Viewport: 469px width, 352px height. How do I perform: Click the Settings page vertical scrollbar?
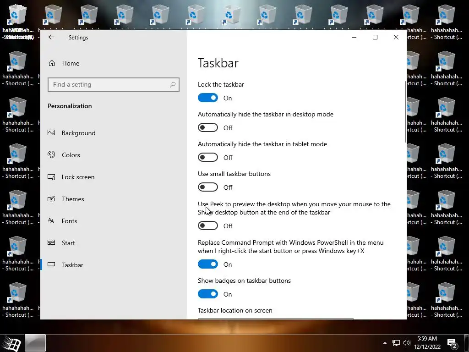tap(405, 112)
